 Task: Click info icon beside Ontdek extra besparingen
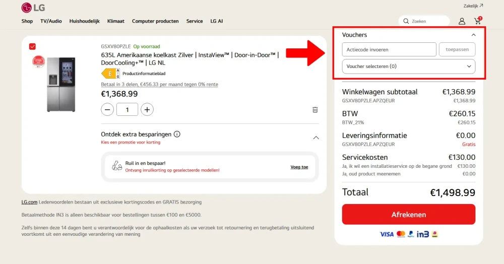[x=177, y=135]
